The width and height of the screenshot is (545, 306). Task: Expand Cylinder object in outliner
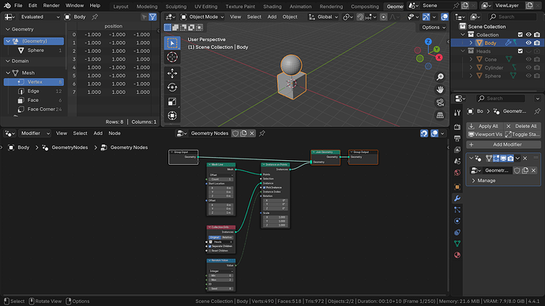click(471, 68)
